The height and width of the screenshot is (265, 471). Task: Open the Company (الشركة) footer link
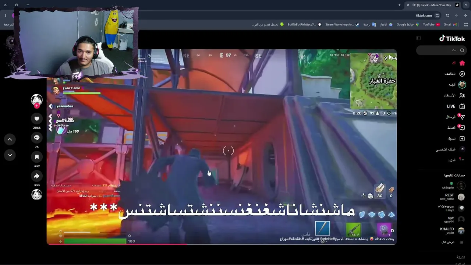click(461, 257)
